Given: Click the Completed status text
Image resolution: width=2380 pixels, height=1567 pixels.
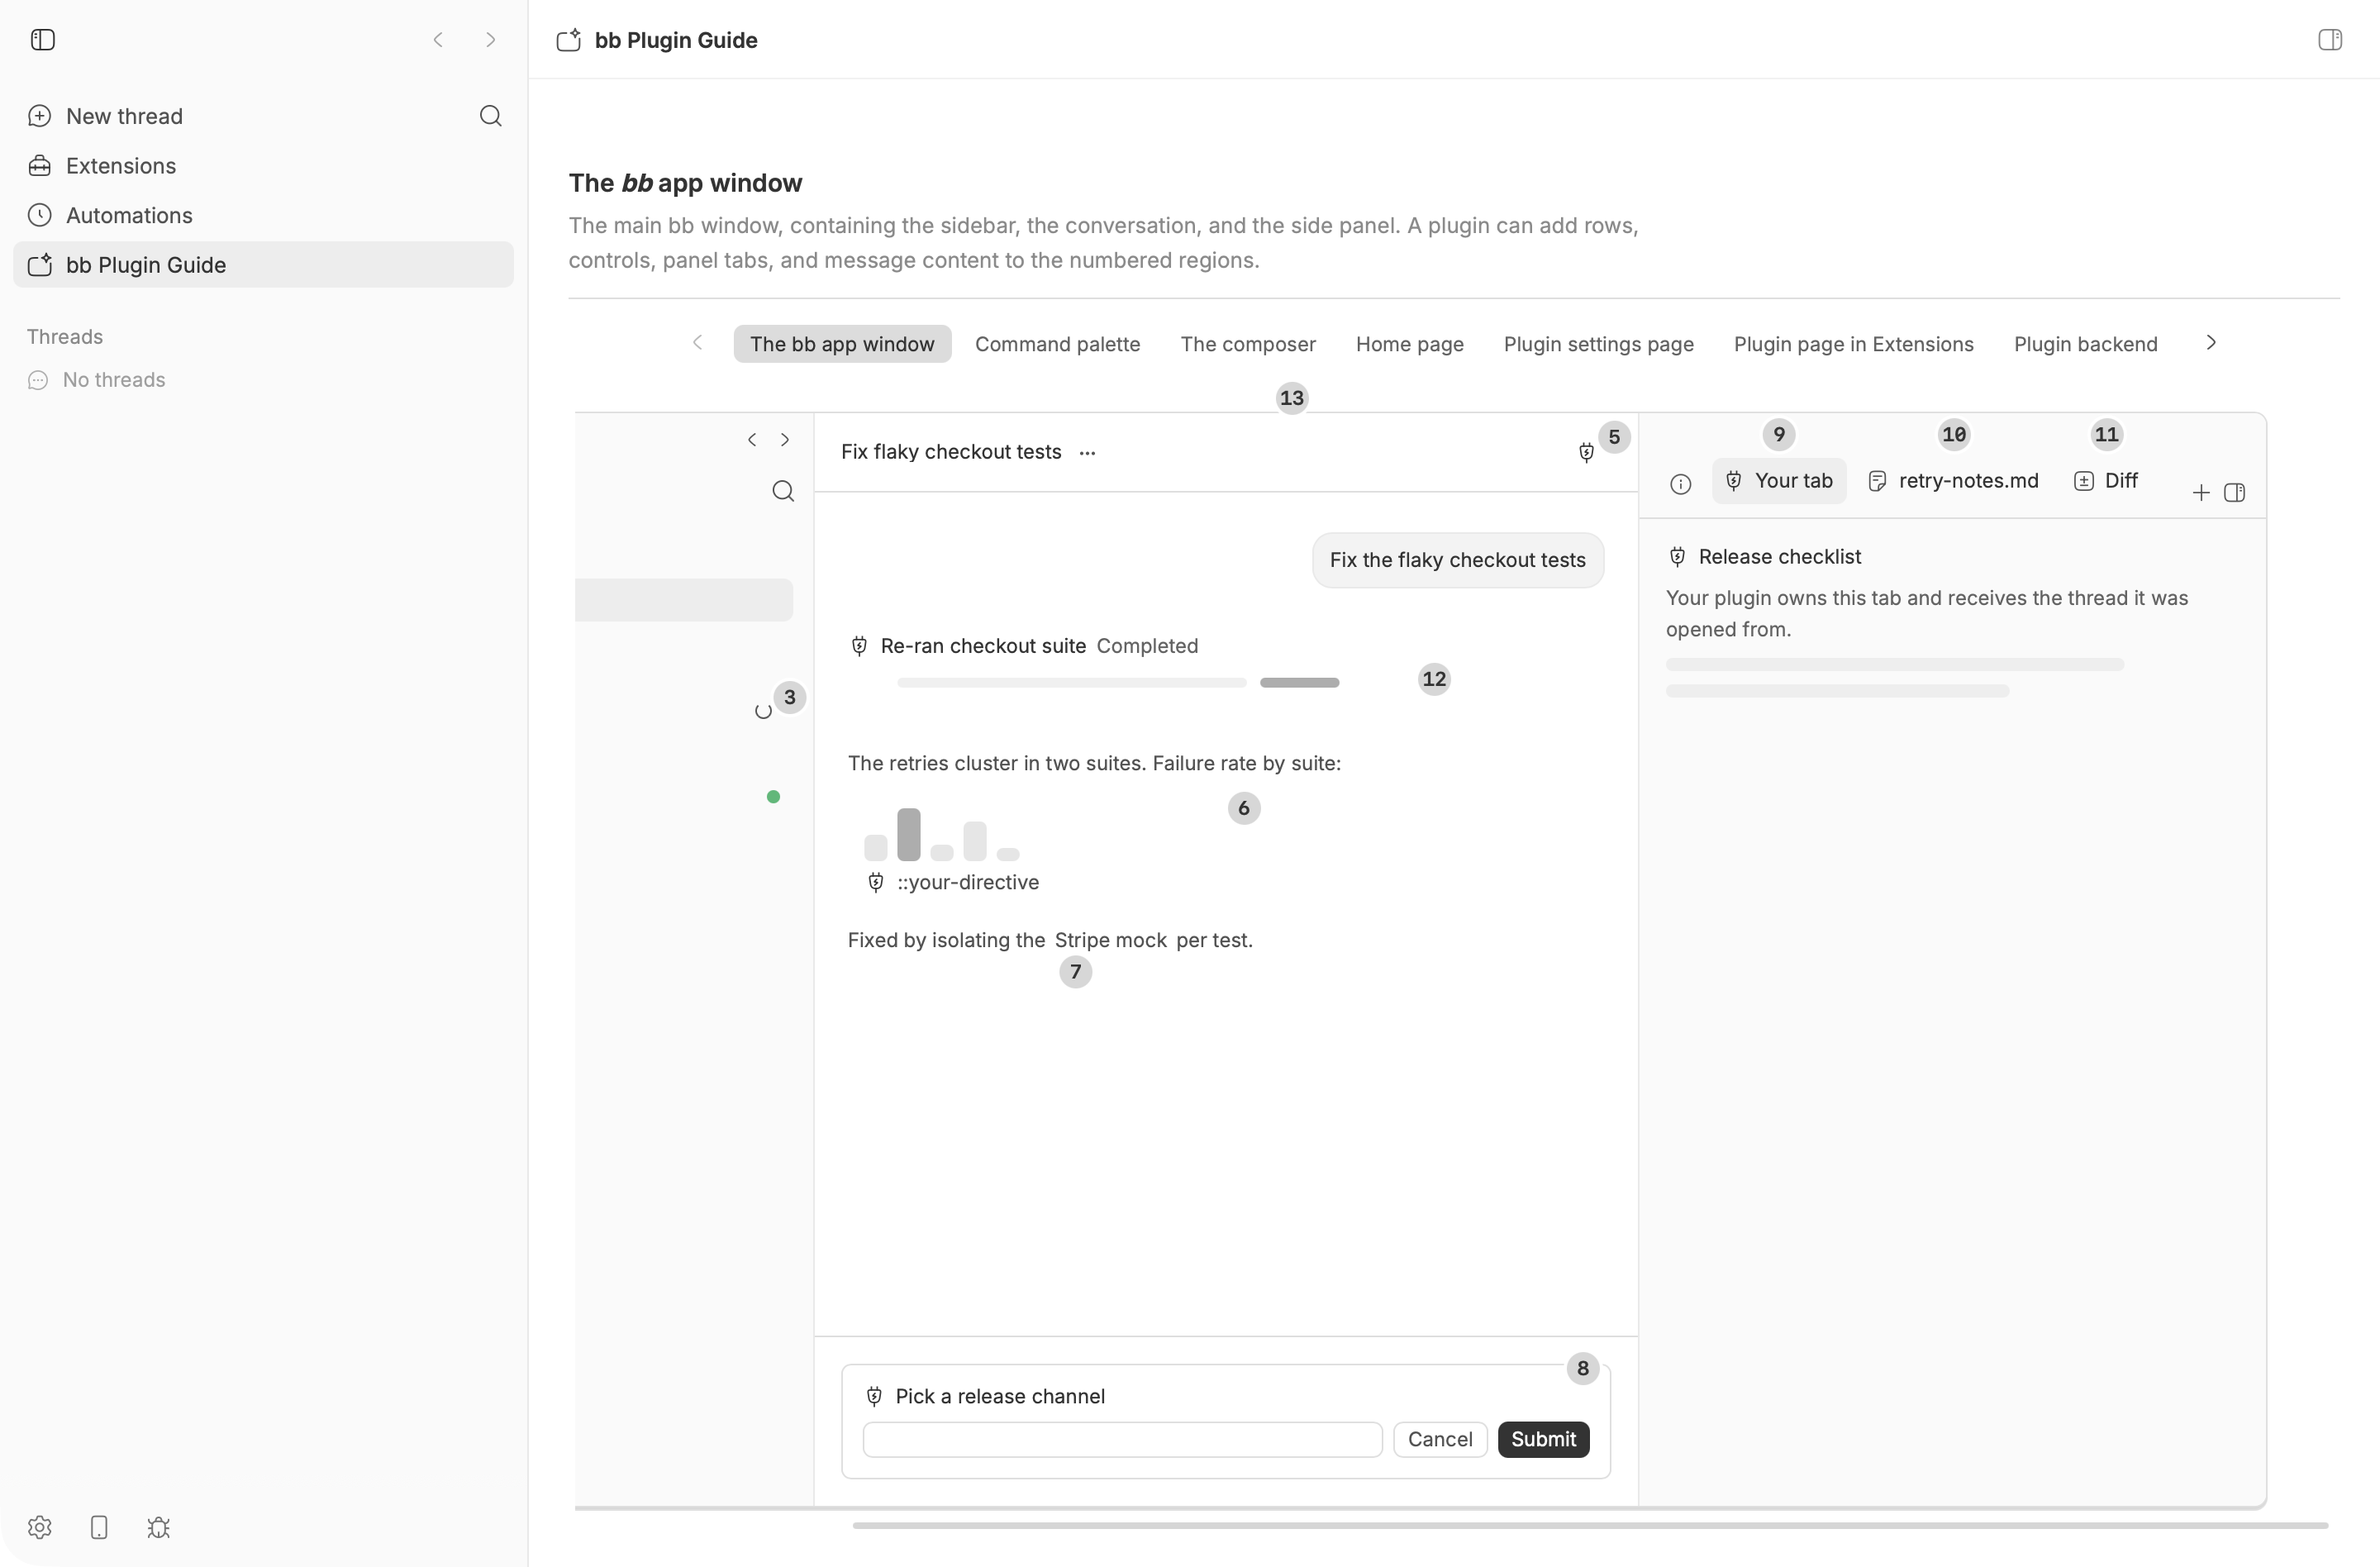Looking at the screenshot, I should (1147, 646).
